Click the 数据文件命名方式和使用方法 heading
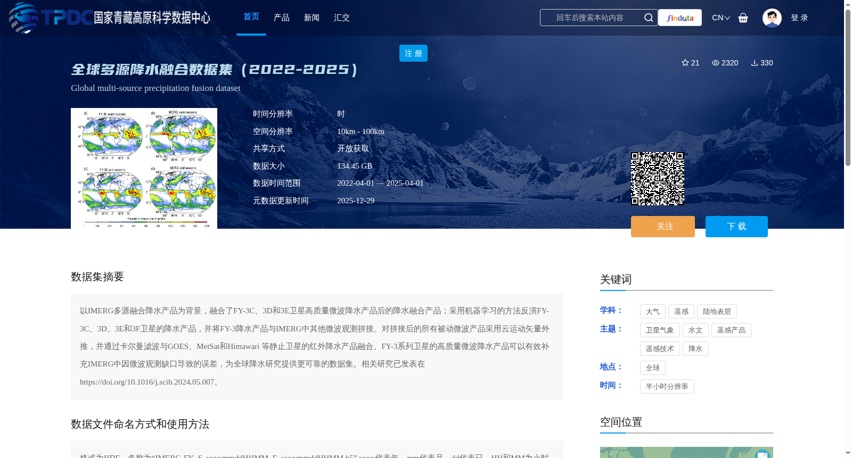852x458 pixels. tap(140, 424)
